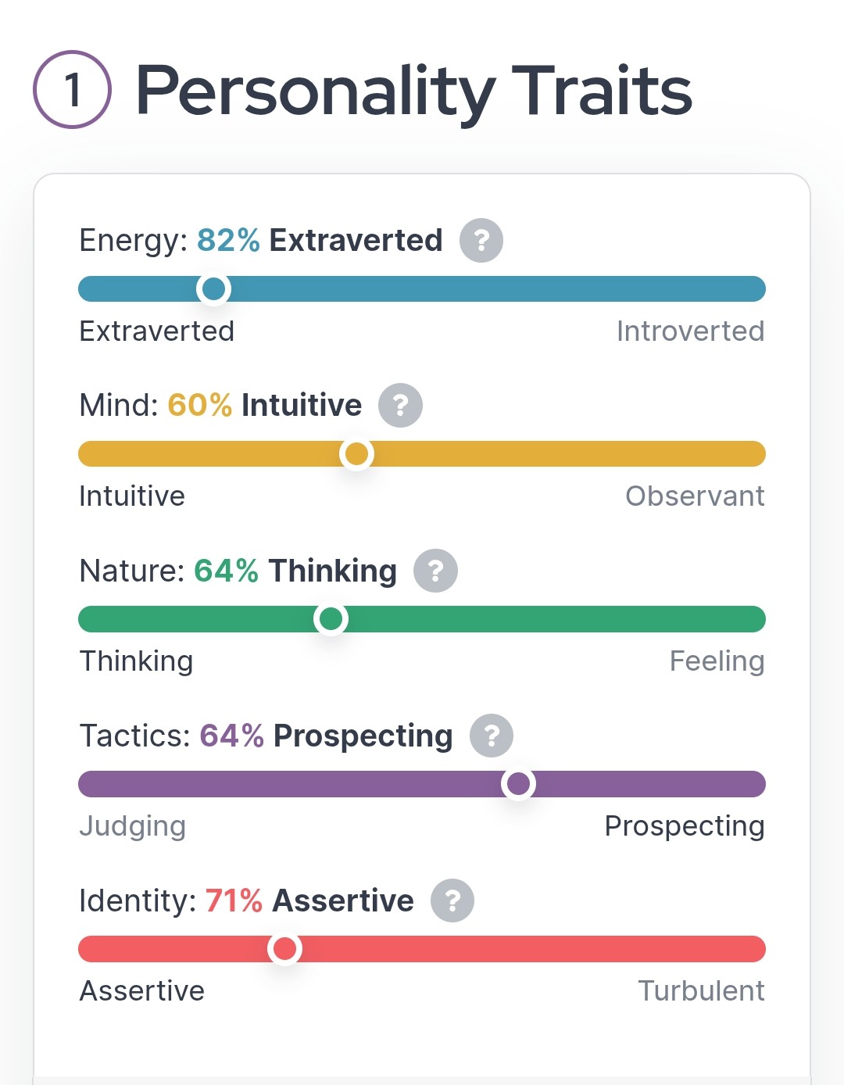Screen dimensions: 844x1085
Task: Click the Judging label
Action: pyautogui.click(x=133, y=827)
